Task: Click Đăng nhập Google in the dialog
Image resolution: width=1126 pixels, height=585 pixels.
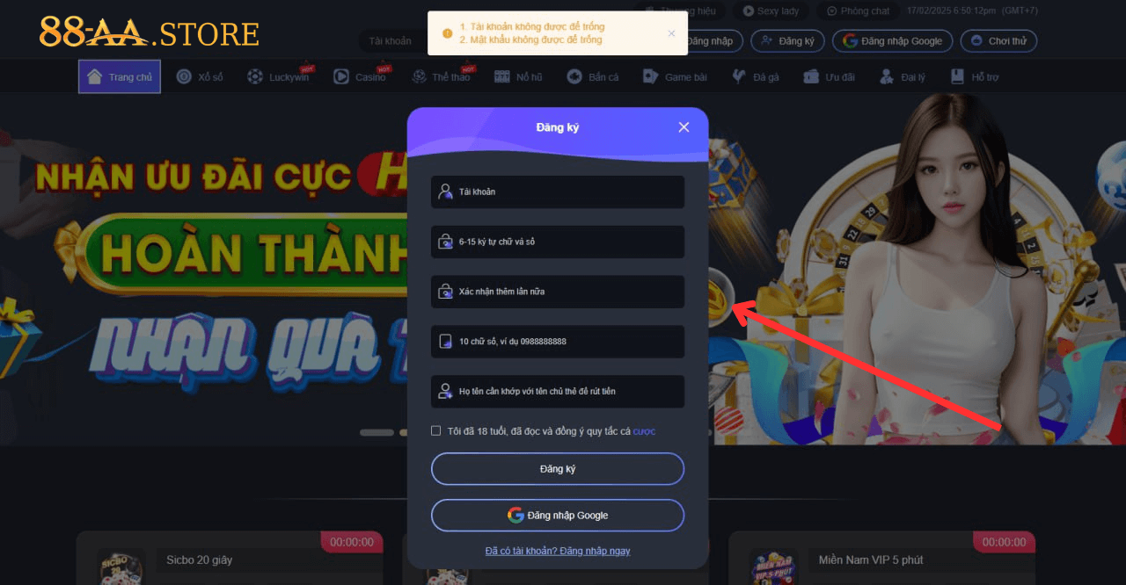Action: [x=558, y=516]
